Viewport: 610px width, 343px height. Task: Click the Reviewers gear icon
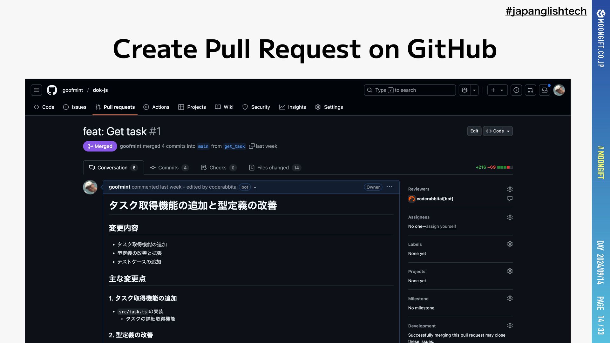(x=510, y=189)
